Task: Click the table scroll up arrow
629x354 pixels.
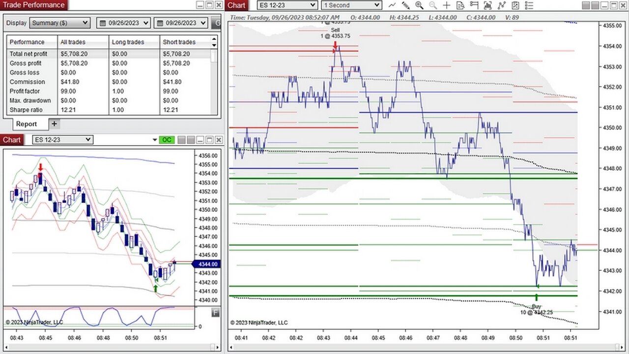Action: coord(214,39)
